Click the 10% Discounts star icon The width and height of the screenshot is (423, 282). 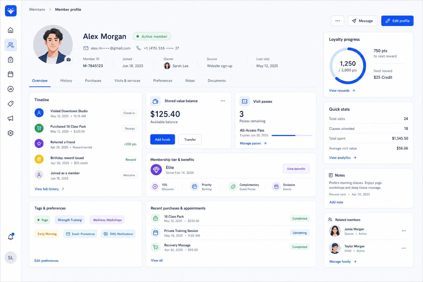tap(155, 187)
